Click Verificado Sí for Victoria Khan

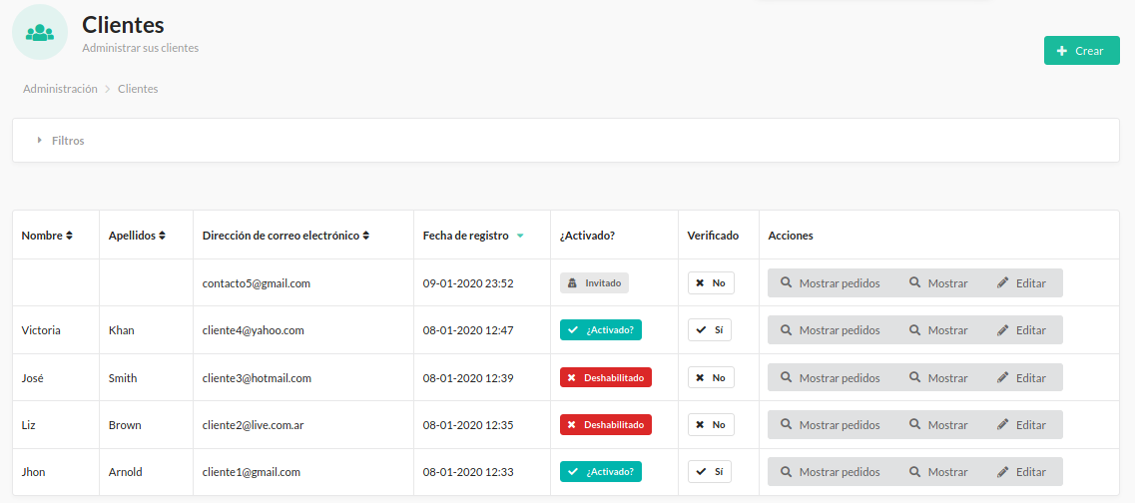tap(710, 330)
